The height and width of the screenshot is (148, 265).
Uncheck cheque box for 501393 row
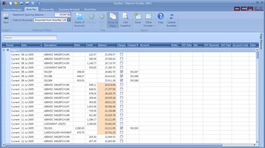[x=122, y=128]
